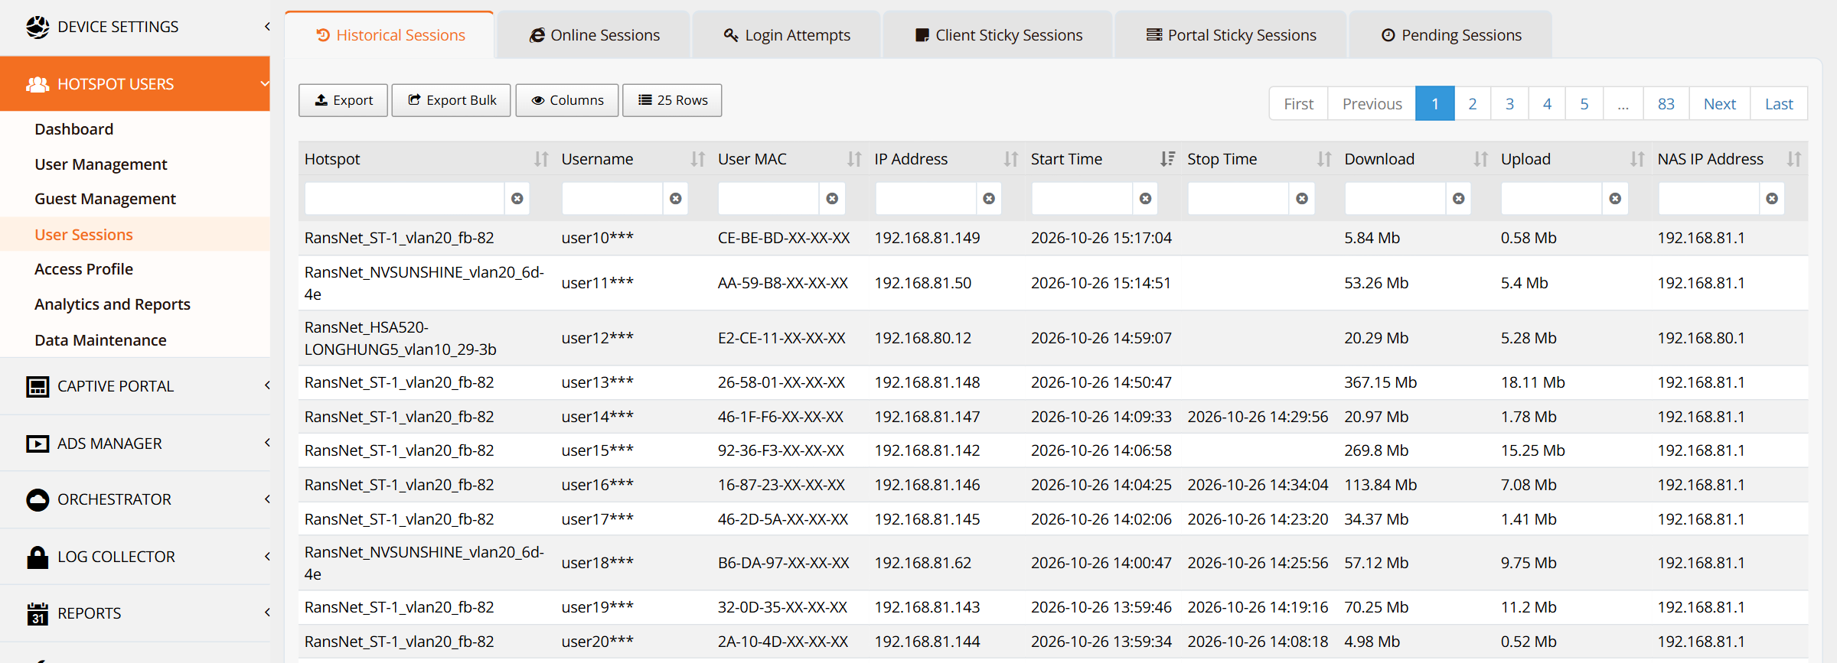
Task: Select the Portal Sticky Sessions tab
Action: coord(1231,35)
